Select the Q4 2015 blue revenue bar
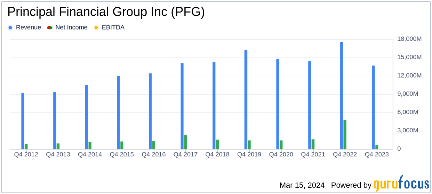432x194 pixels. (118, 112)
